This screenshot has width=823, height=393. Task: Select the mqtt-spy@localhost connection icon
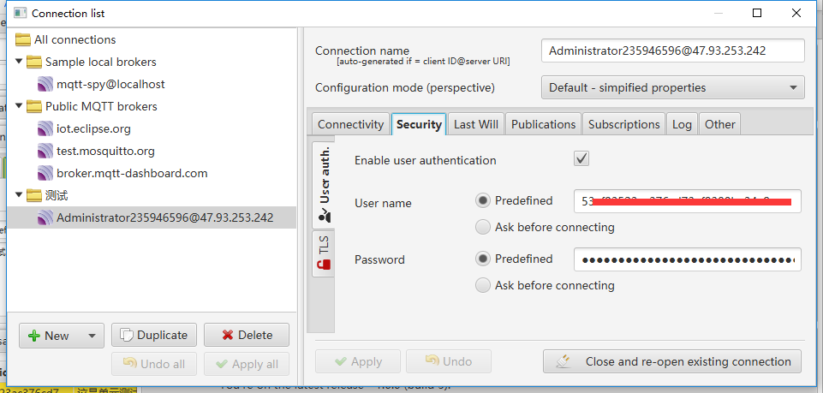point(45,84)
